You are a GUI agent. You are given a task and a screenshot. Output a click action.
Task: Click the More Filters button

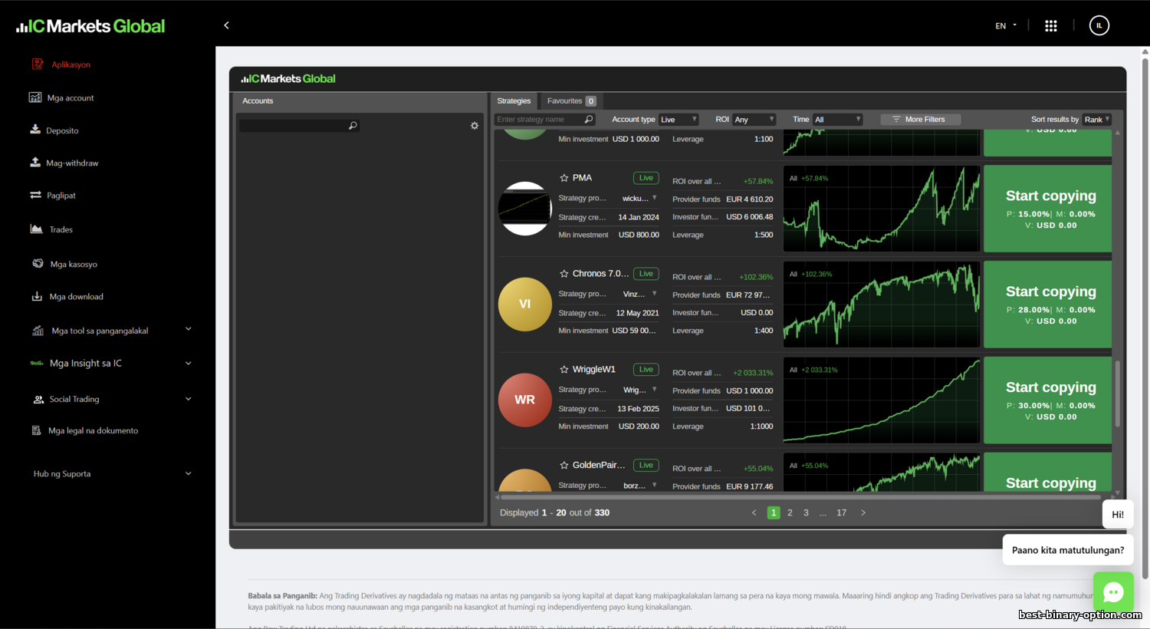point(920,120)
